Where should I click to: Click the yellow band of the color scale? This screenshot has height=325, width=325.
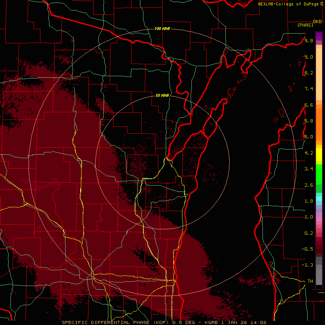(319, 155)
